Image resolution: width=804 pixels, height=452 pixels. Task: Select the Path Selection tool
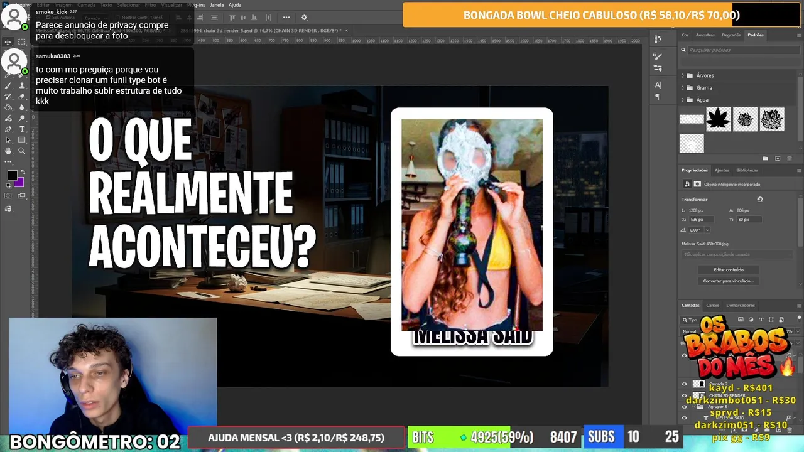(8, 139)
